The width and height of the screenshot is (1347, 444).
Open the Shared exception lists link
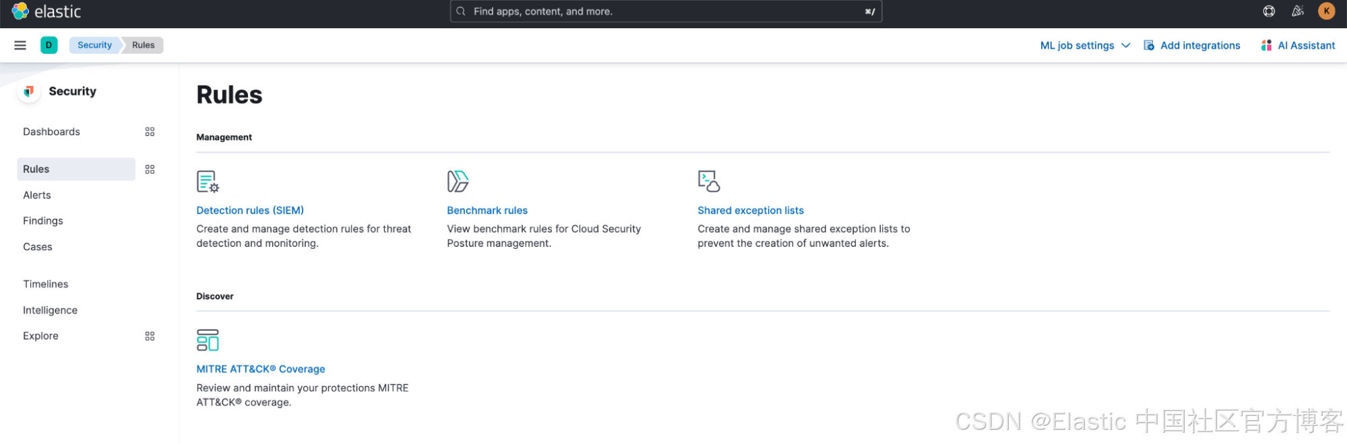point(751,211)
